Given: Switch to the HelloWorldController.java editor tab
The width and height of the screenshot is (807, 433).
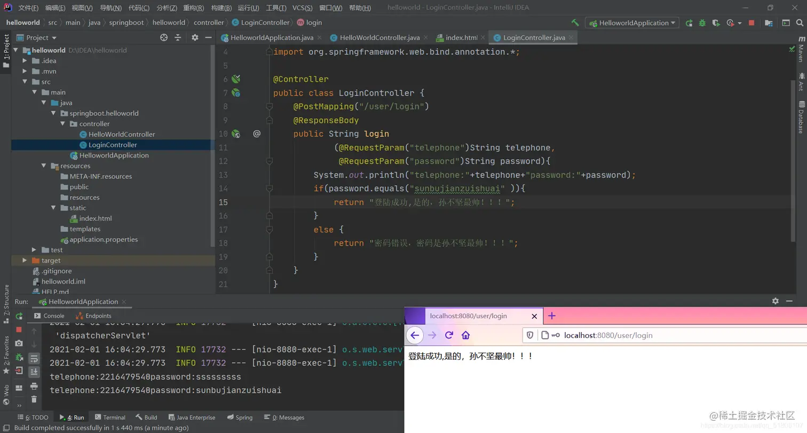Looking at the screenshot, I should click(379, 38).
